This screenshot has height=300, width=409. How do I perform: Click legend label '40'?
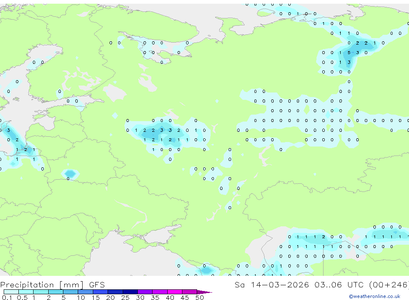click(170, 298)
